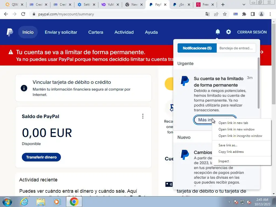
Task: Click CERRAR SESIÓN to log out
Action: point(252,32)
